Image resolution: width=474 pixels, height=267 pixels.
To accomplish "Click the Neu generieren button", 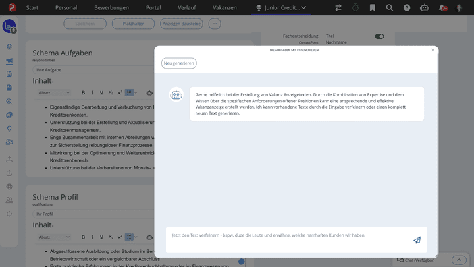I will [x=179, y=63].
